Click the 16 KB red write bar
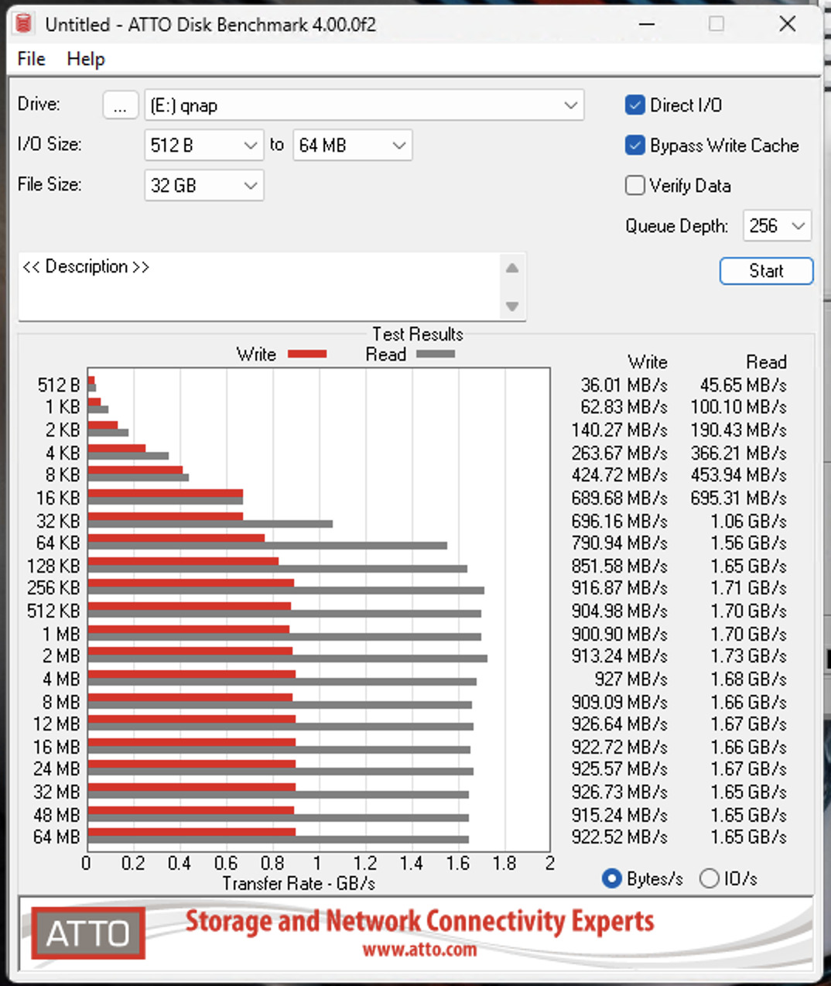Screen dimensions: 831x986 [x=166, y=493]
